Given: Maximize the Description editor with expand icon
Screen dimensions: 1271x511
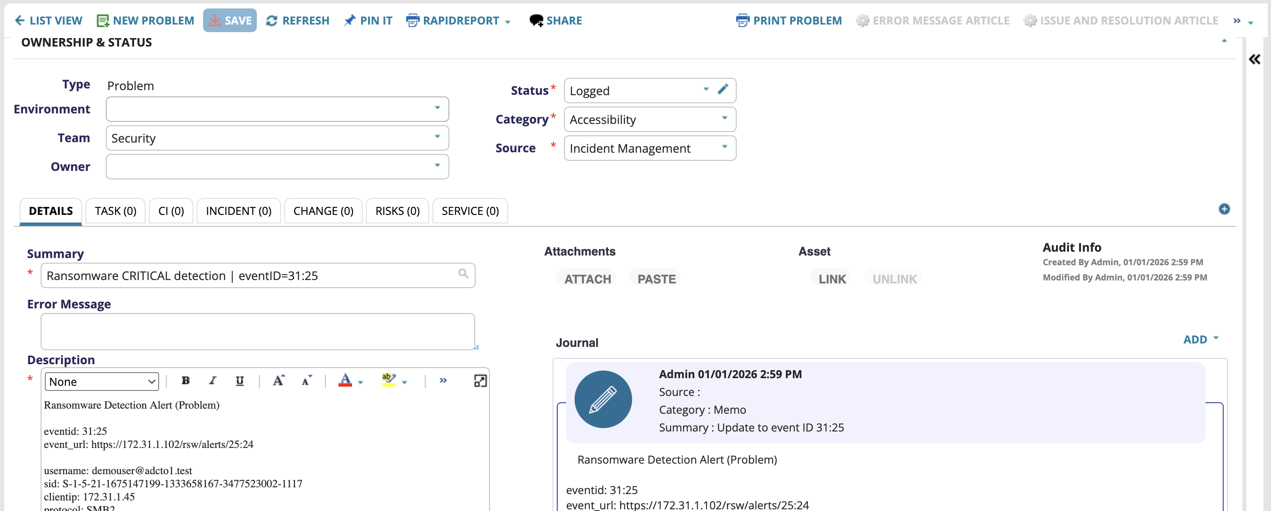Looking at the screenshot, I should pyautogui.click(x=479, y=381).
